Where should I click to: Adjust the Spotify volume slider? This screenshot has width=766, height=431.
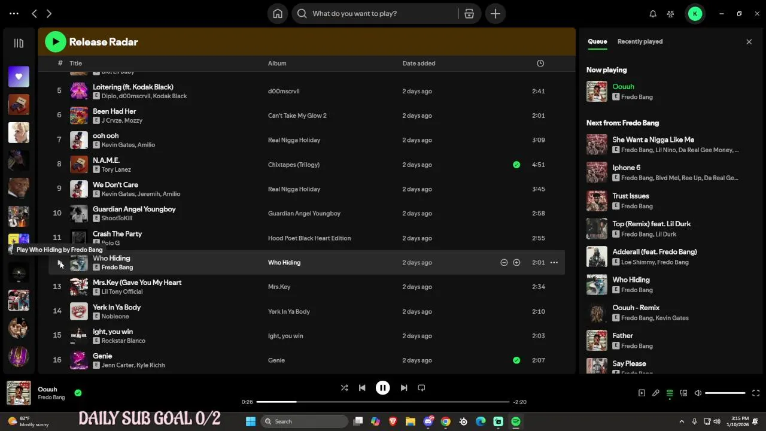point(725,393)
